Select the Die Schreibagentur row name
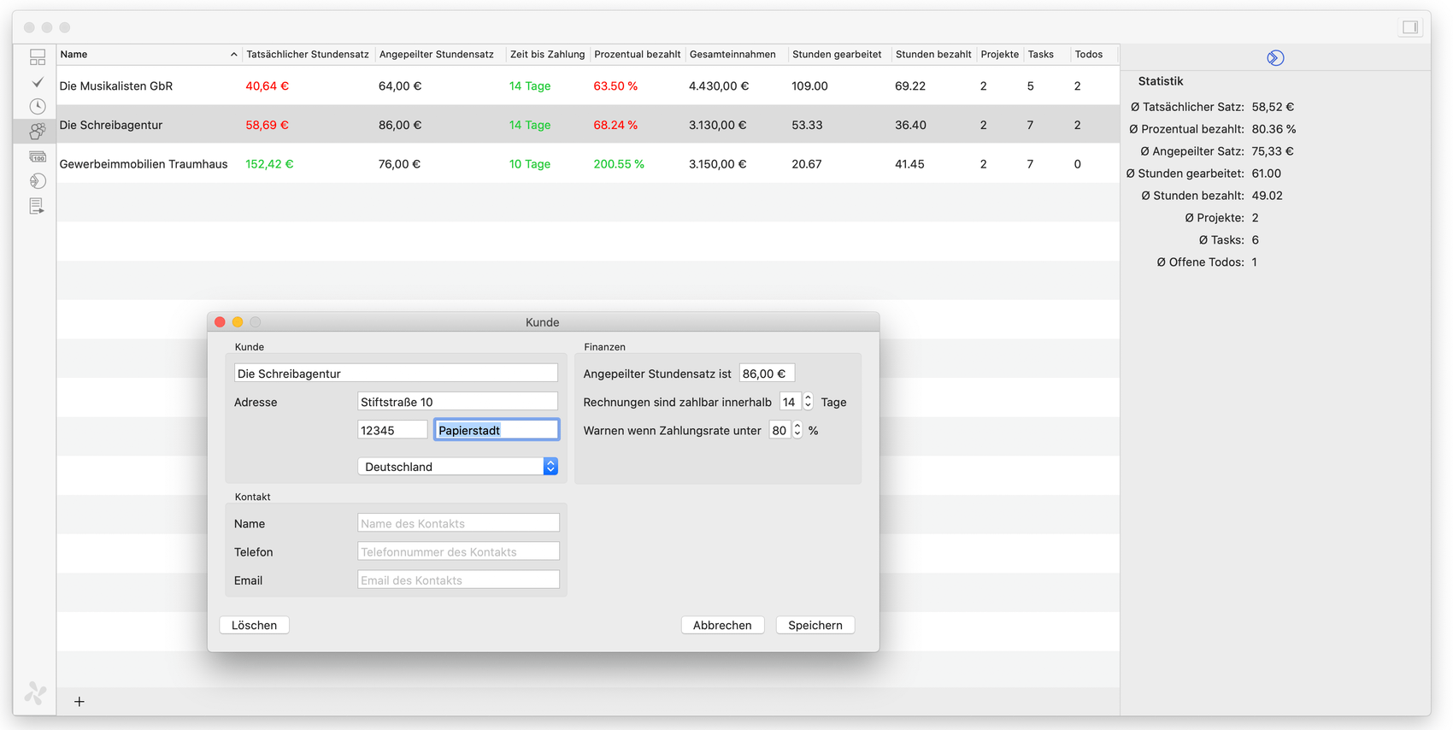Image resolution: width=1453 pixels, height=730 pixels. (x=111, y=125)
